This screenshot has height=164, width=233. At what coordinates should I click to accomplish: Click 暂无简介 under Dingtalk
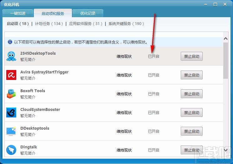pyautogui.click(x=28, y=153)
